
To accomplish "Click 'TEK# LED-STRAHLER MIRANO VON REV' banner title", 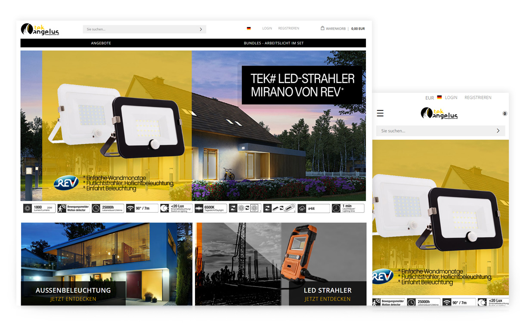I will (302, 85).
